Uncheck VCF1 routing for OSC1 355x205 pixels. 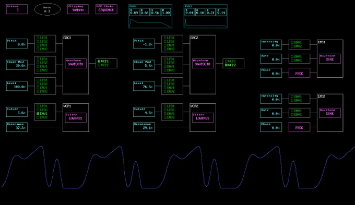pos(99,62)
